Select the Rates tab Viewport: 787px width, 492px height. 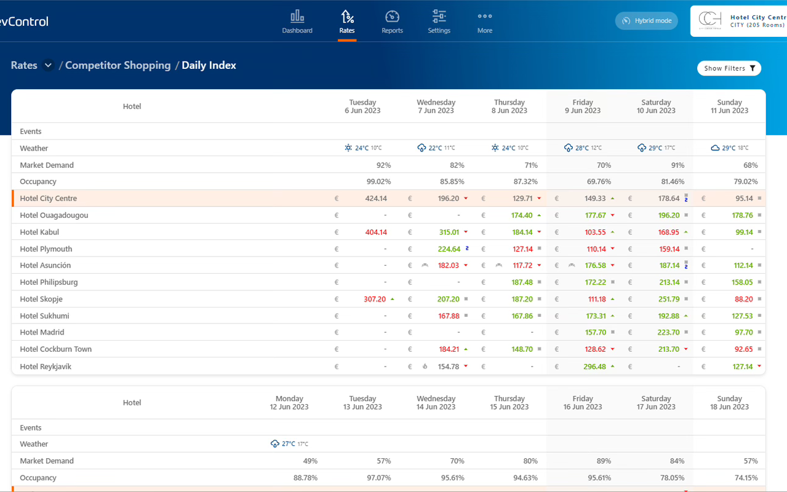point(347,22)
